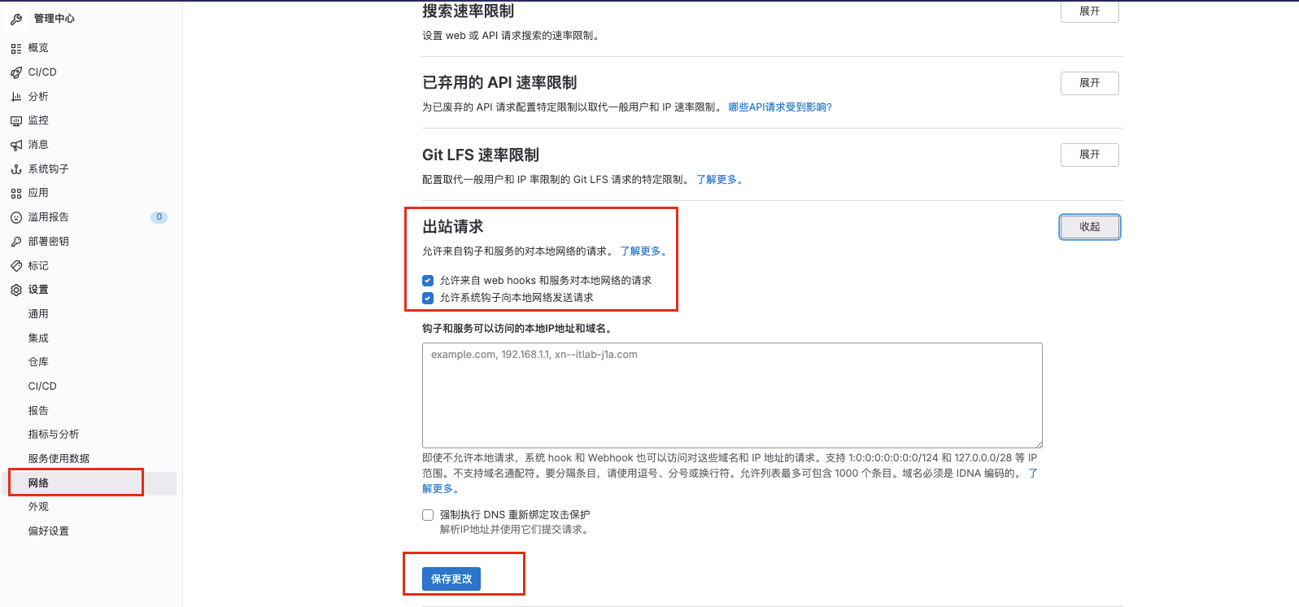1299x607 pixels.
Task: Click the 设置 gear icon
Action: 16,290
